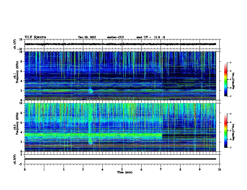247x190 pixels.
Task: Click time axis tick label "9"
Action: pos(200,170)
